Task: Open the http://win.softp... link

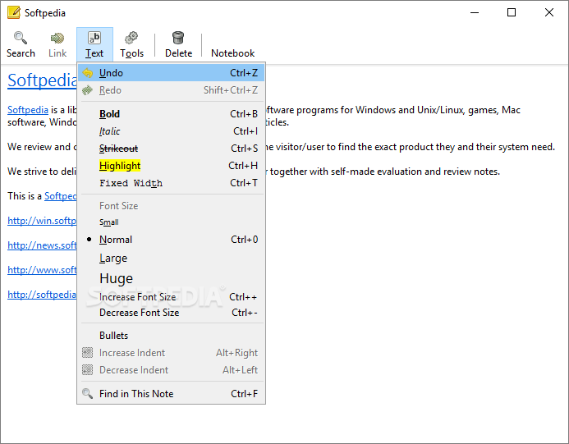Action: 42,221
